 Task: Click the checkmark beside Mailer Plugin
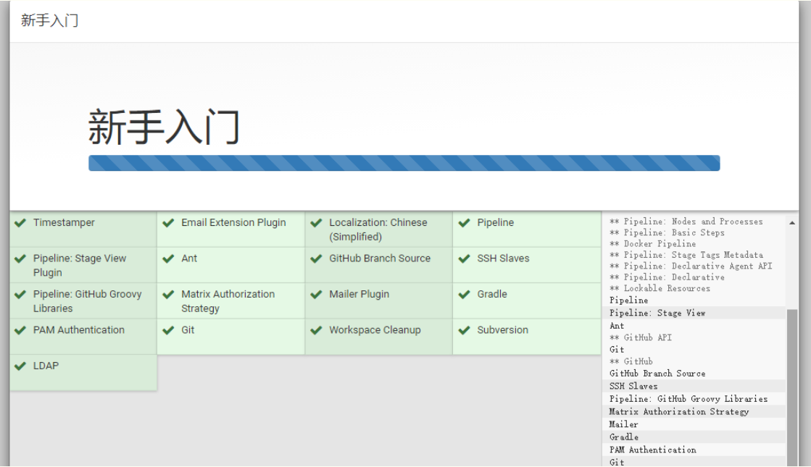pos(316,295)
